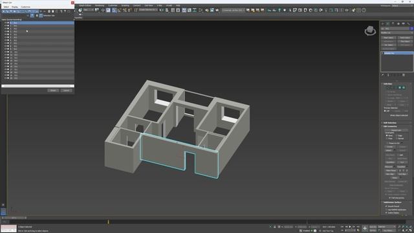Toggle Pin Stack icon below modifier stack
Screen dimensions: 414x233
click(x=383, y=75)
